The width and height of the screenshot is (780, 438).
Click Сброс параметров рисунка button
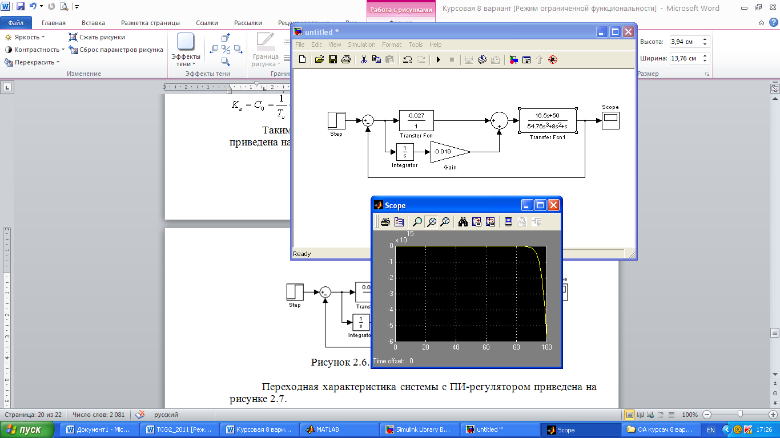[x=116, y=50]
